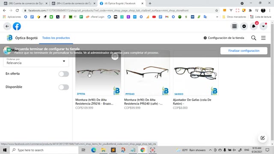
Task: Open File Explorer from taskbar
Action: [x=103, y=150]
